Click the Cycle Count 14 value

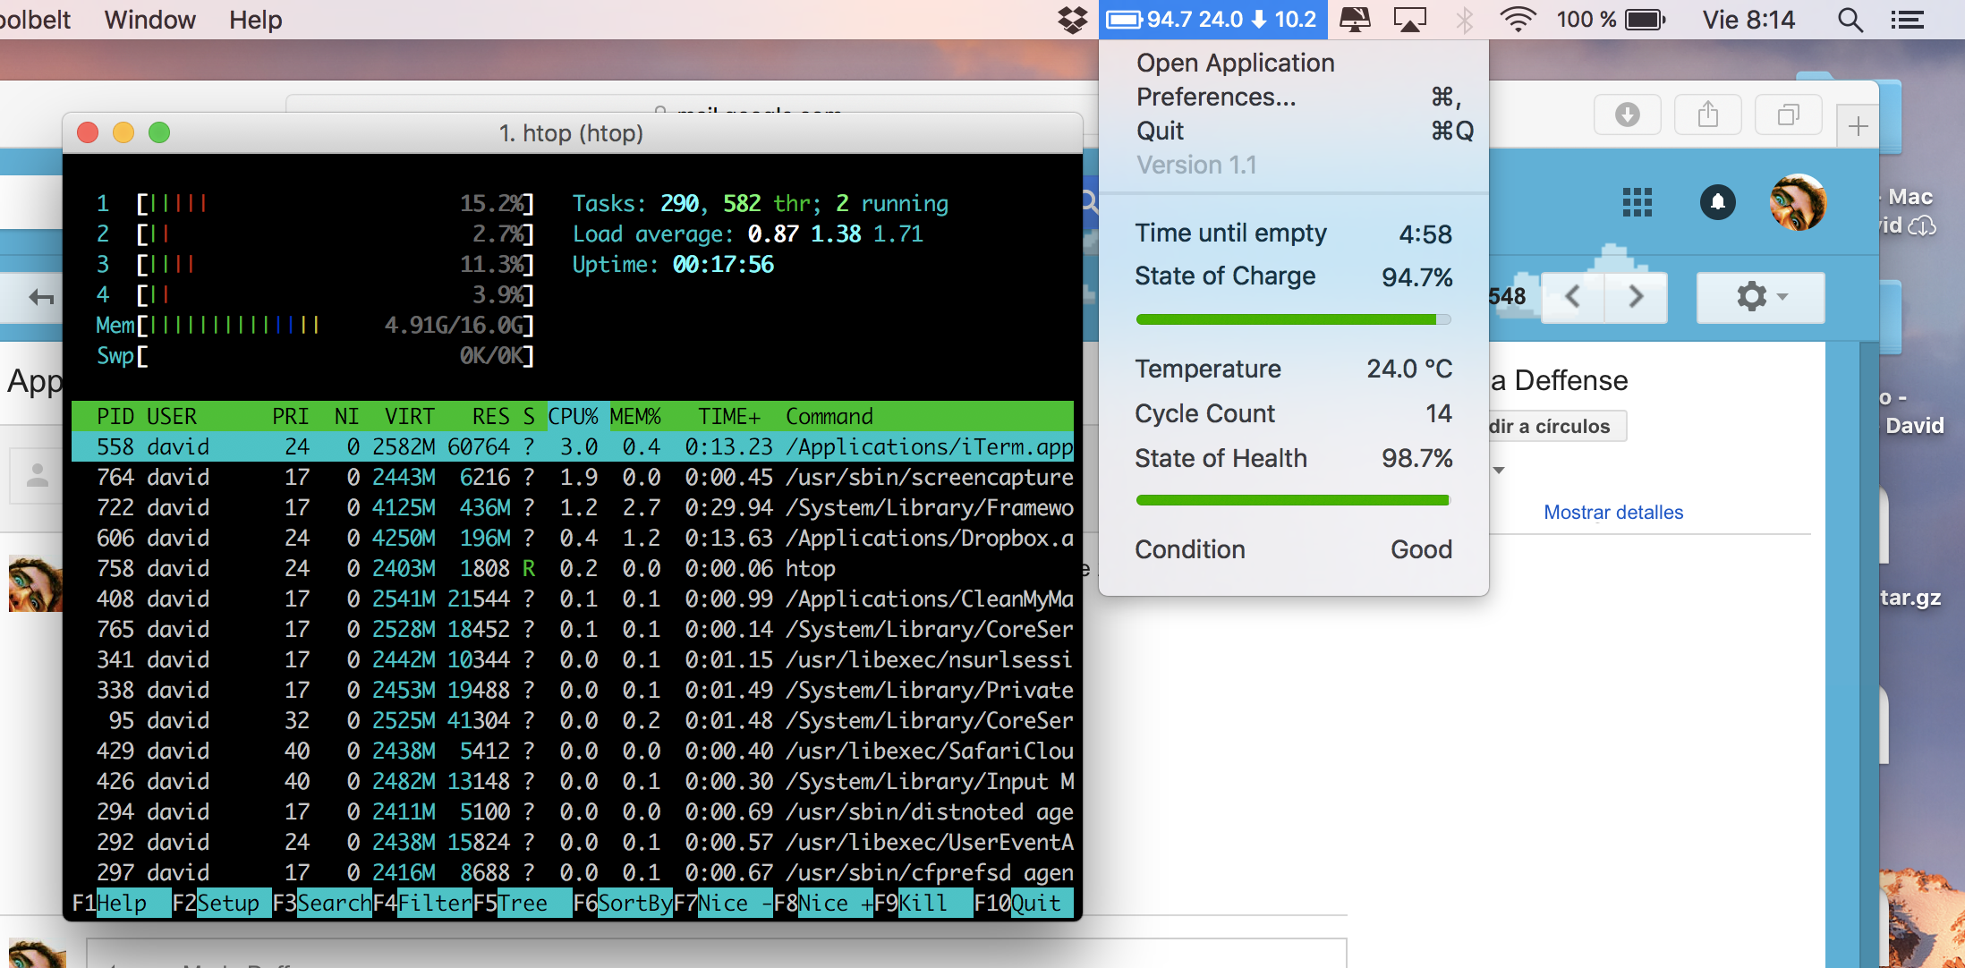pos(1439,414)
